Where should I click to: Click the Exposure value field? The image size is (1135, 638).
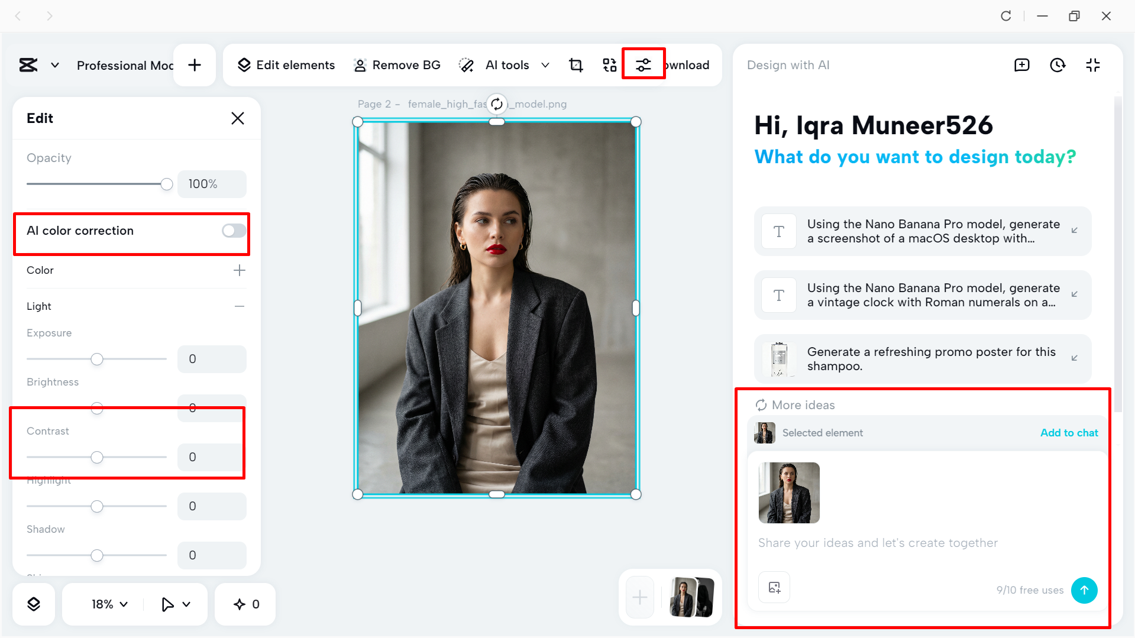pos(212,359)
